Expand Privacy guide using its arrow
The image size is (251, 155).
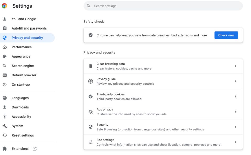click(236, 81)
